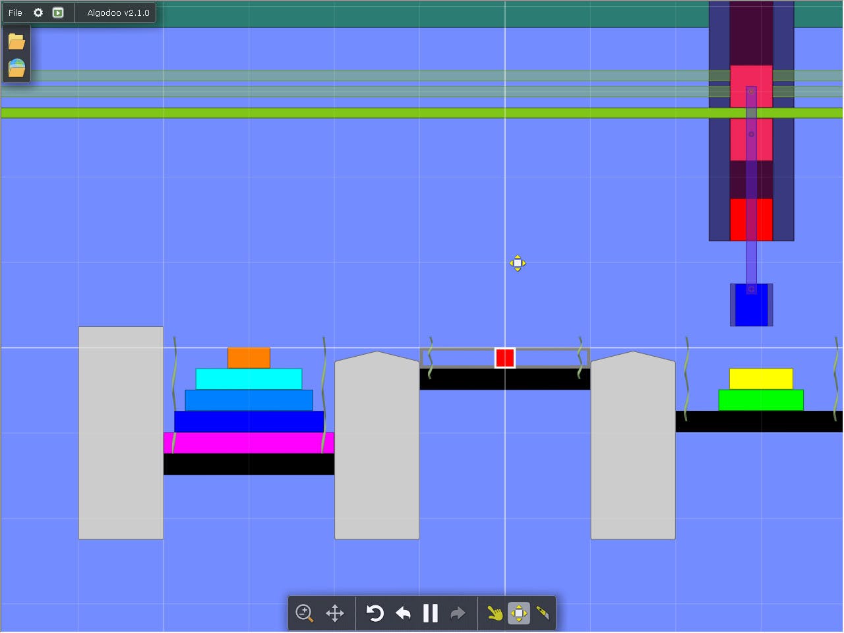Image resolution: width=844 pixels, height=633 pixels.
Task: Select the orange top disk
Action: tap(249, 358)
